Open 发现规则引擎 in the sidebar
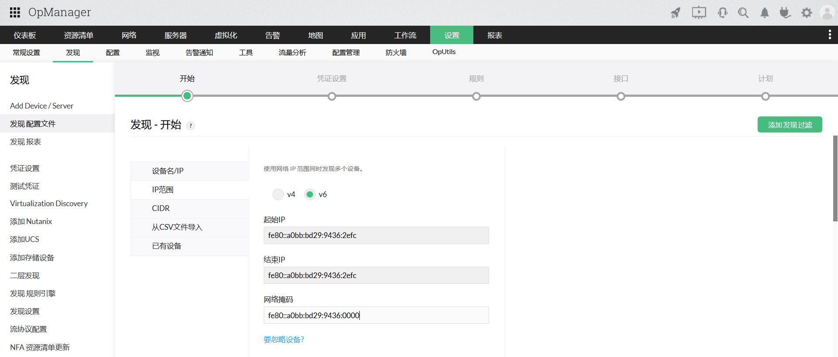This screenshot has height=357, width=838. click(33, 293)
